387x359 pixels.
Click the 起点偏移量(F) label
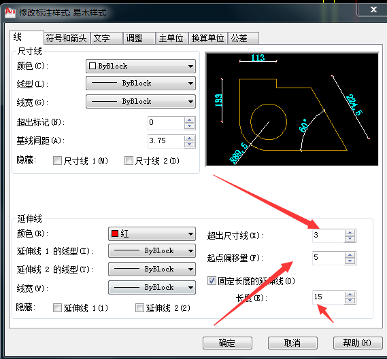point(235,258)
